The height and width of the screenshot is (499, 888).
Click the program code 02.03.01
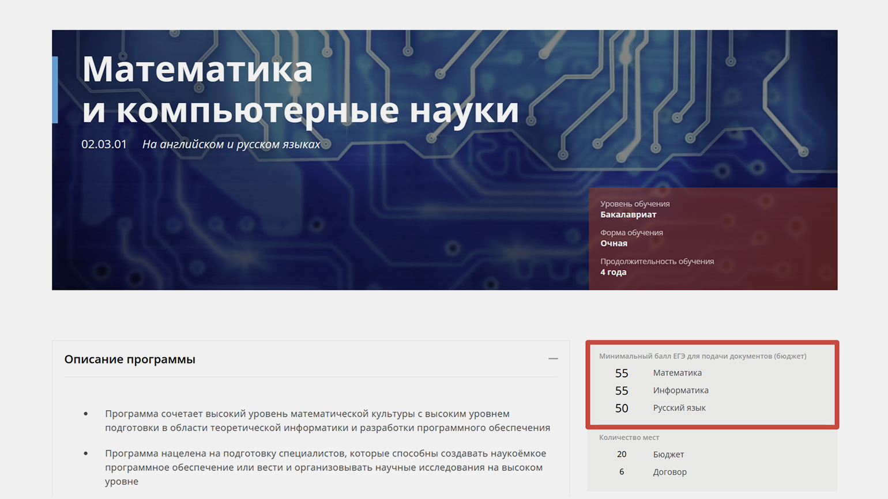pyautogui.click(x=104, y=144)
